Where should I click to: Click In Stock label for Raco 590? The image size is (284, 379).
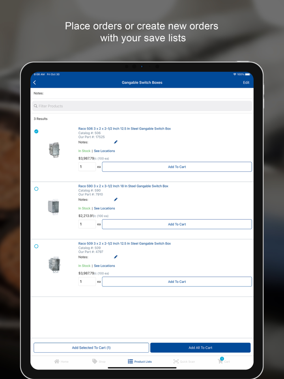tap(84, 208)
